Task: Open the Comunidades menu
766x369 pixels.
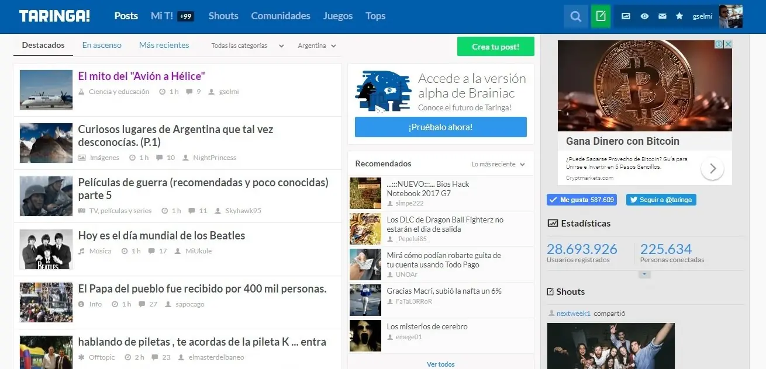Action: click(x=281, y=16)
